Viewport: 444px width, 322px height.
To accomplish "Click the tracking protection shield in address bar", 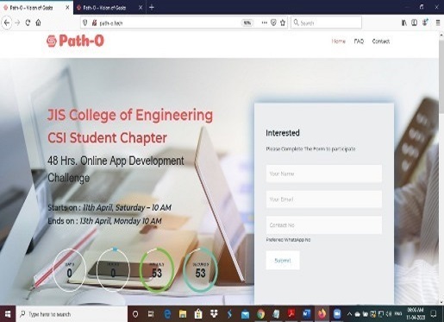I will (x=85, y=22).
